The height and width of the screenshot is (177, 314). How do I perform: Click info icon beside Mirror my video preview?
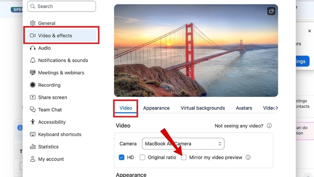[x=248, y=157]
